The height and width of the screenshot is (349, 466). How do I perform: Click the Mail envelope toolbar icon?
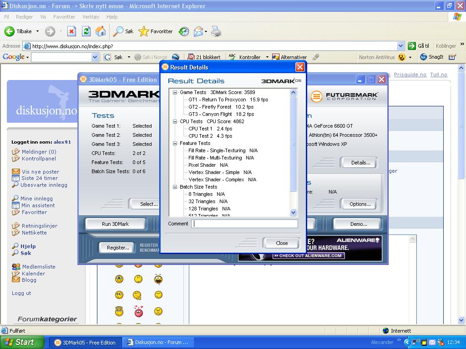tap(198, 31)
